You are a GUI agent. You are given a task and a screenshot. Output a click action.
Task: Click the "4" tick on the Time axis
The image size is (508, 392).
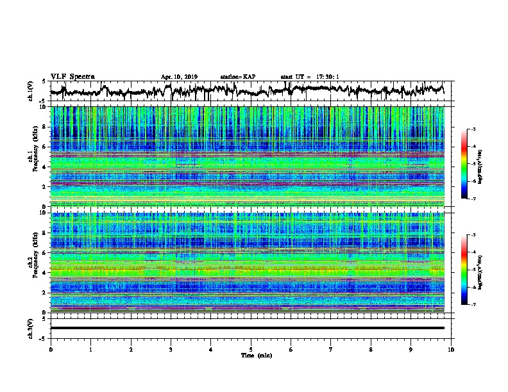point(211,350)
